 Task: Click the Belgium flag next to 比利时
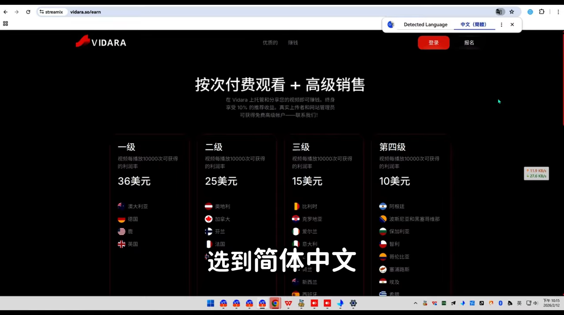tap(296, 206)
